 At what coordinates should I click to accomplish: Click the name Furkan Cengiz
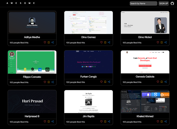pos(88,77)
